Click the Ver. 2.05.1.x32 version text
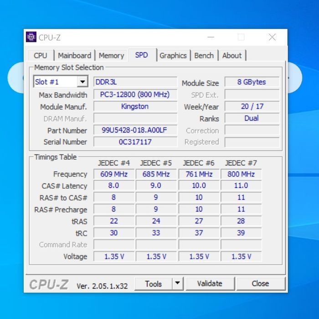The image size is (319, 319). (102, 286)
